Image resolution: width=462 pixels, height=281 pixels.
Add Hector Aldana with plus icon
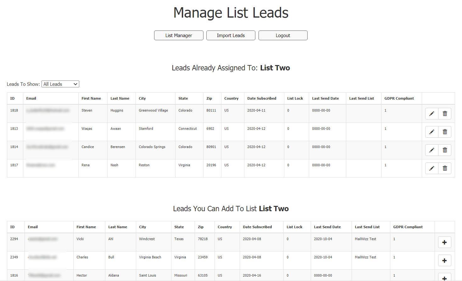444,277
